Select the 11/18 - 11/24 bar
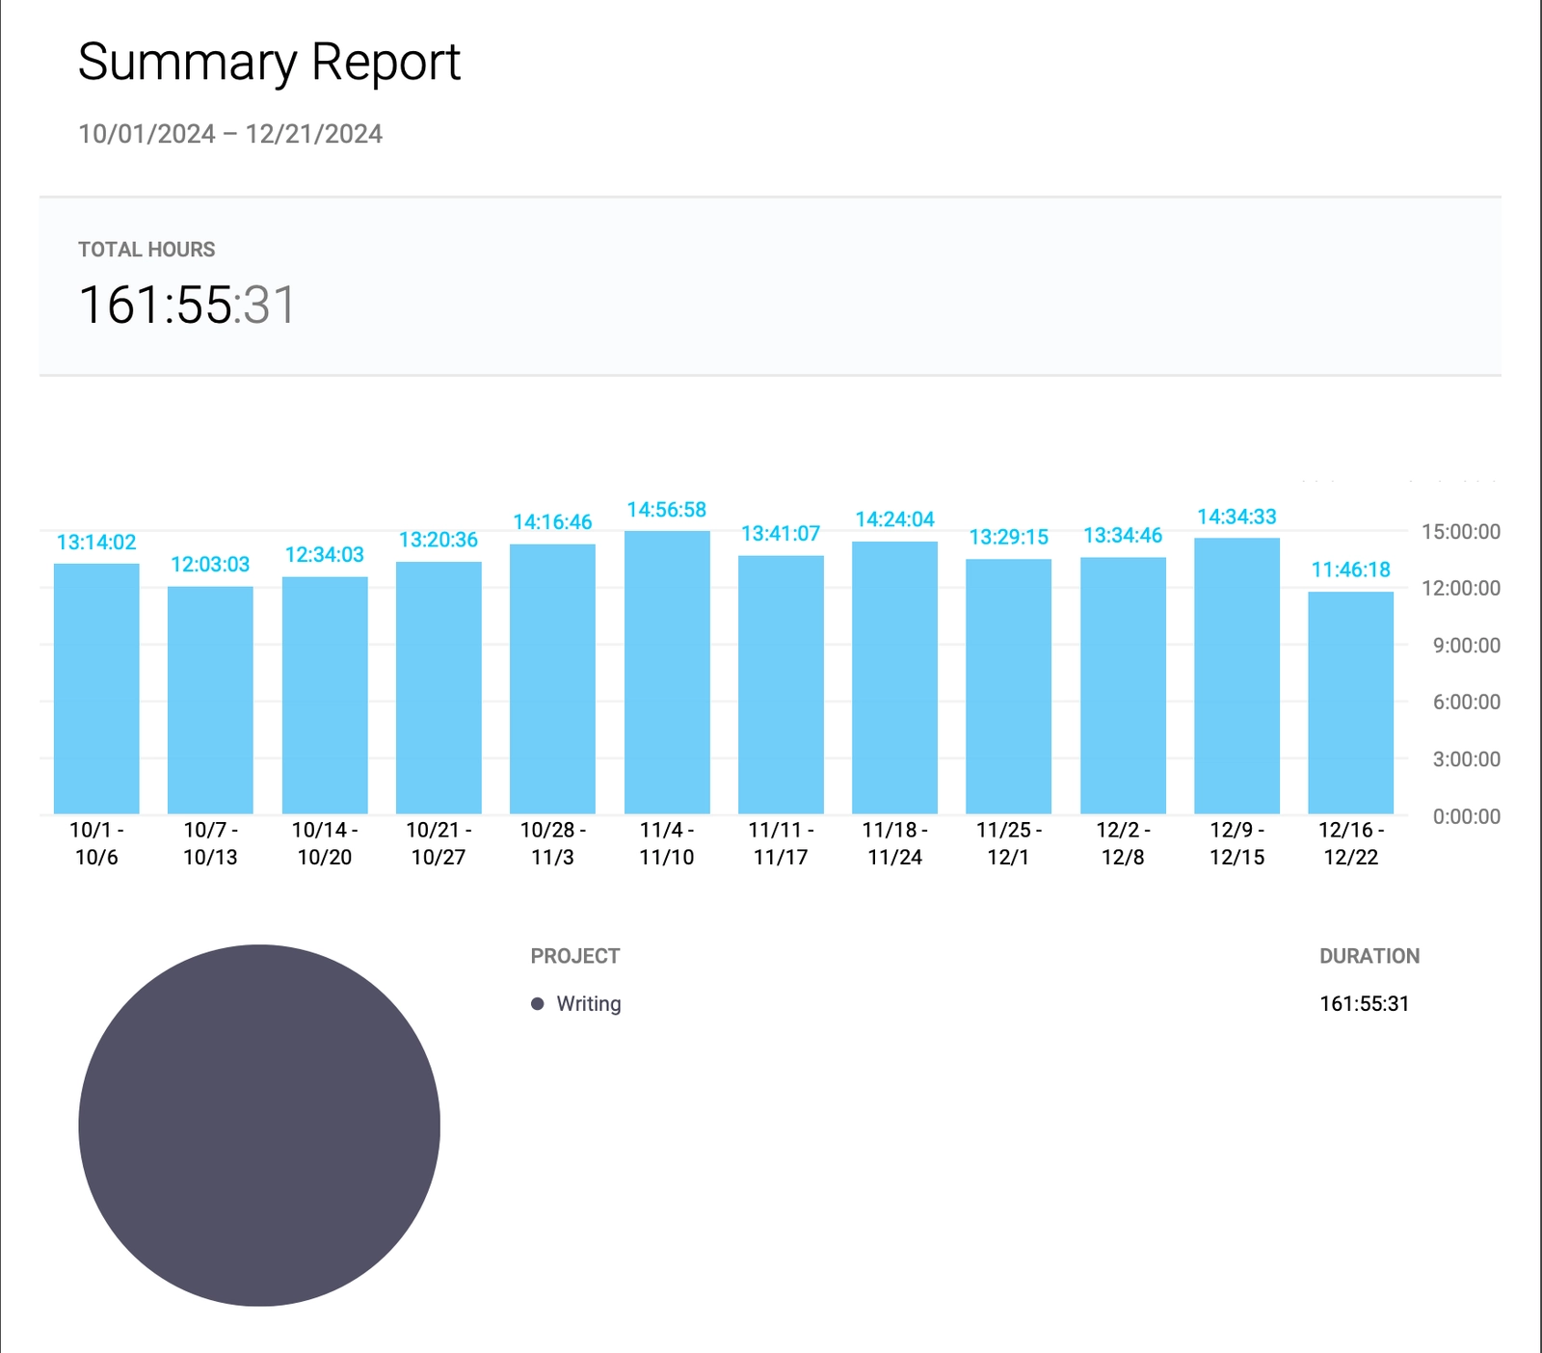The width and height of the screenshot is (1542, 1353). [x=894, y=677]
